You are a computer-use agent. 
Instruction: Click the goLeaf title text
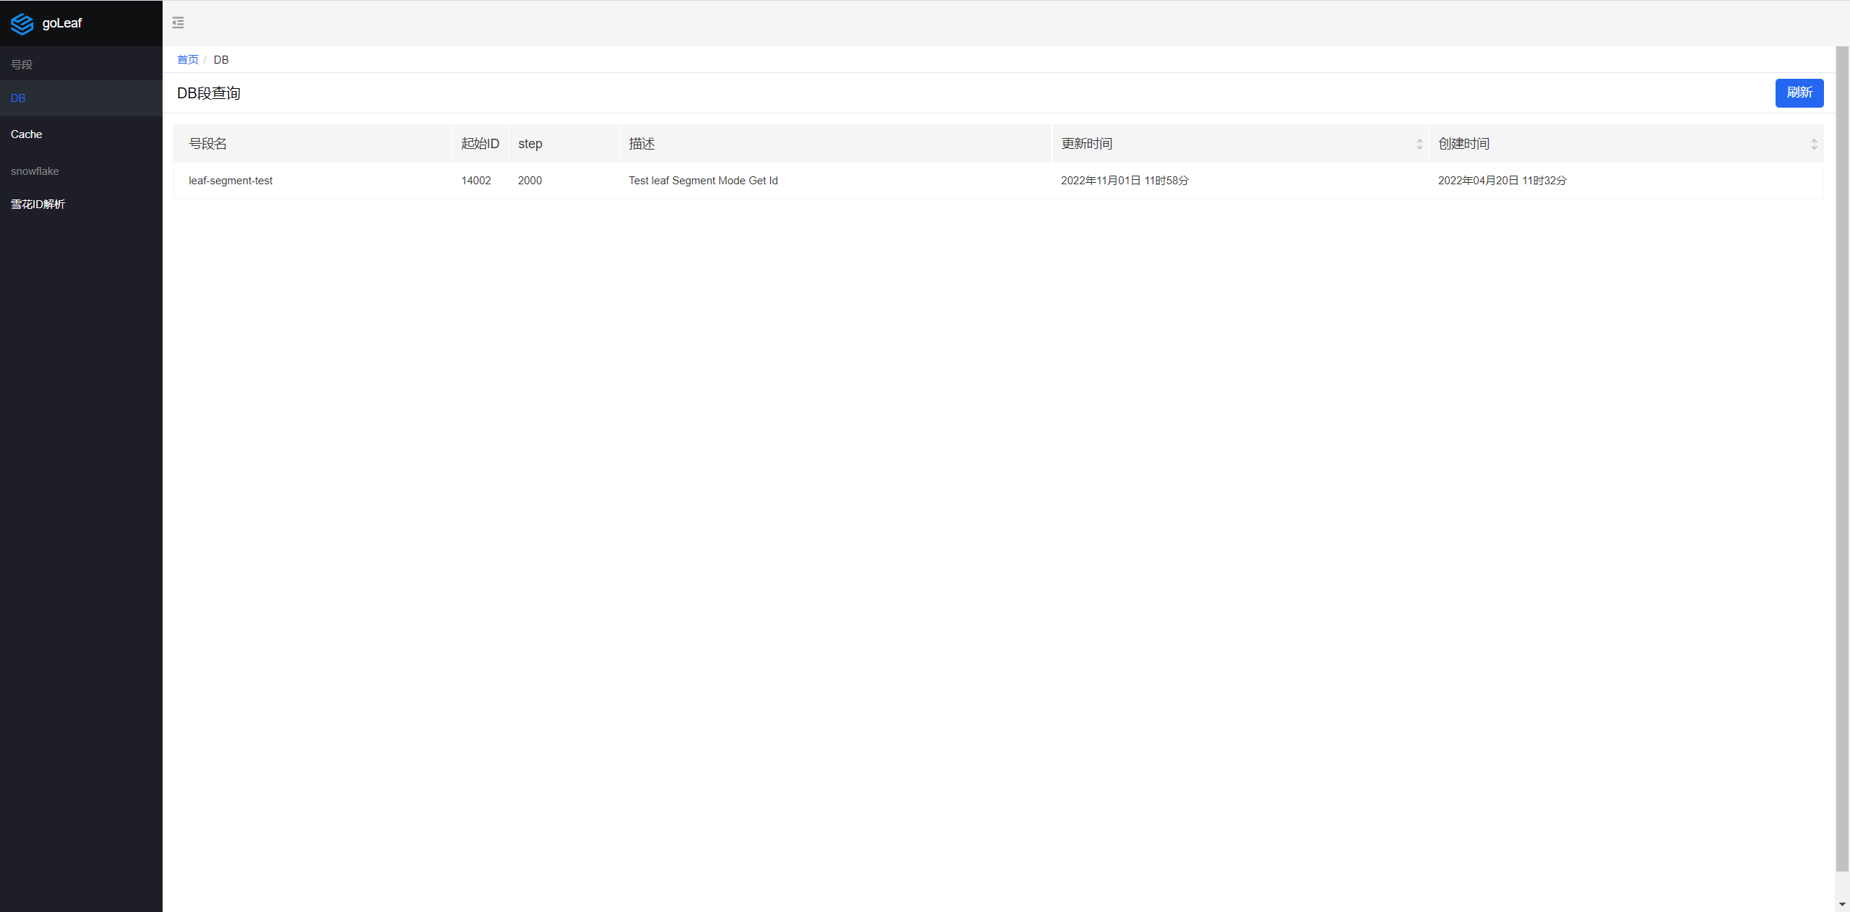pos(62,23)
